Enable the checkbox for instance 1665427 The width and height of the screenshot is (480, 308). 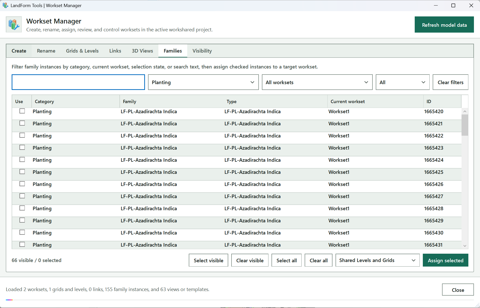pyautogui.click(x=22, y=196)
